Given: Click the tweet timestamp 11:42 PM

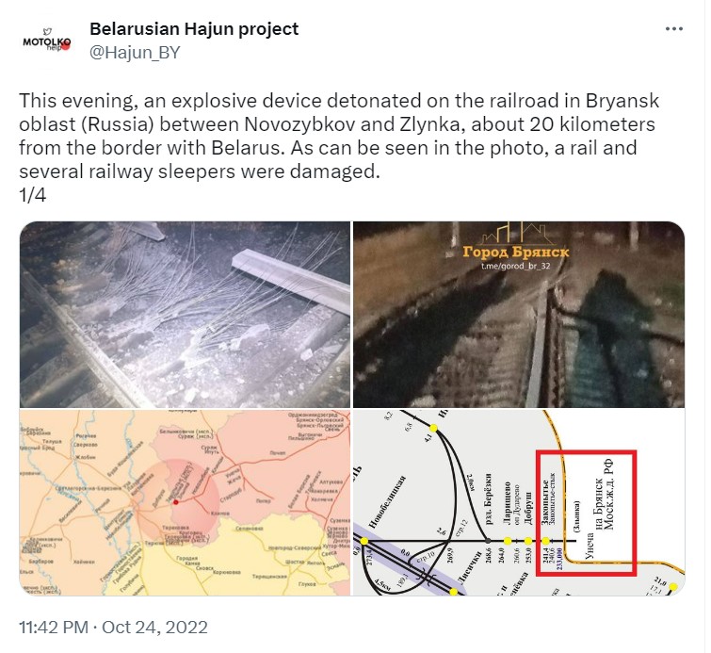Looking at the screenshot, I should coord(54,628).
